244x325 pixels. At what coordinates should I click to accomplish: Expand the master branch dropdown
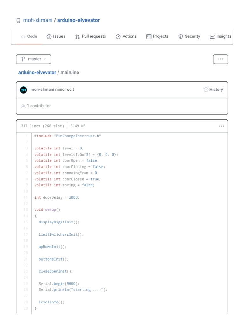[x=33, y=59]
